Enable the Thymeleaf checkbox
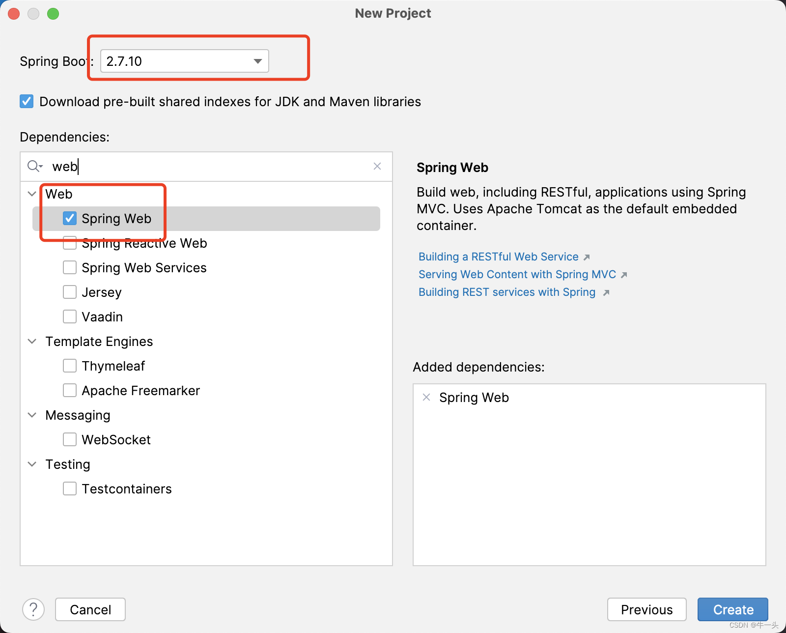This screenshot has height=633, width=786. 70,366
